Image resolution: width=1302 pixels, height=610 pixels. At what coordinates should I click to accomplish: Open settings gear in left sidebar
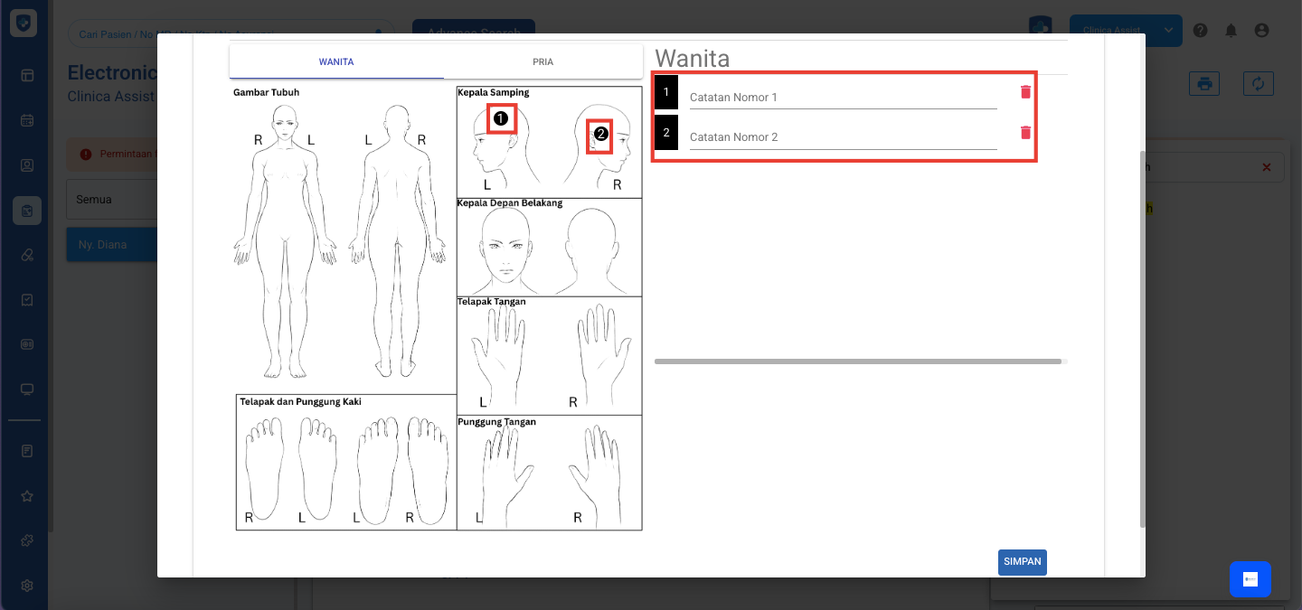point(27,585)
